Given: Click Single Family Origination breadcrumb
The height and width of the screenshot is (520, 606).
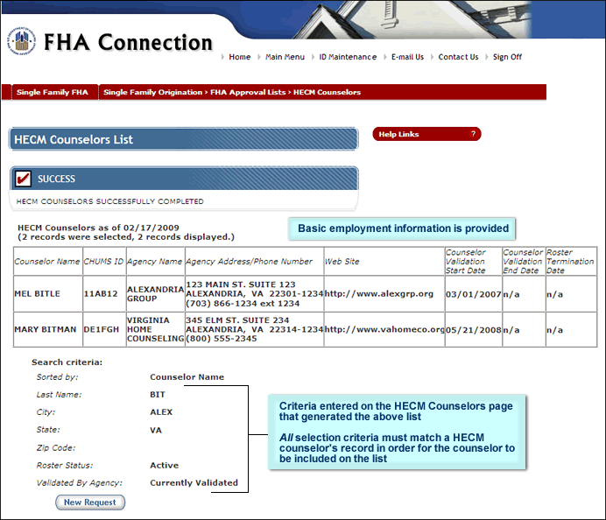Looking at the screenshot, I should 152,92.
